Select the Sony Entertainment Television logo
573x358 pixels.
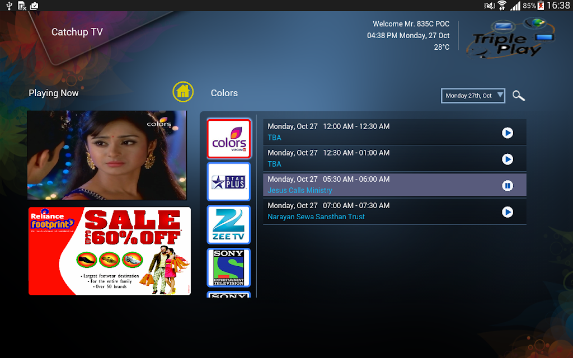tap(229, 268)
